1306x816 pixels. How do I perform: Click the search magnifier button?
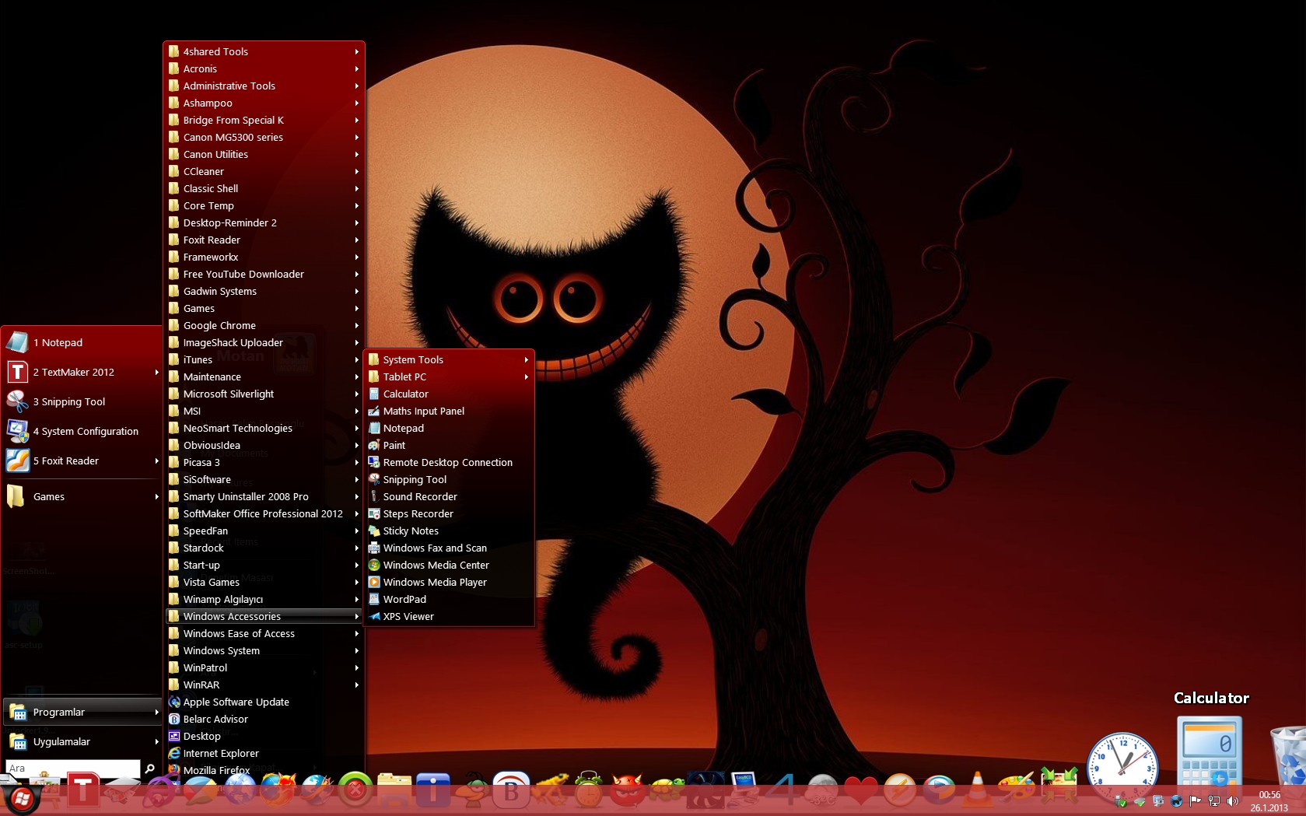(x=150, y=768)
